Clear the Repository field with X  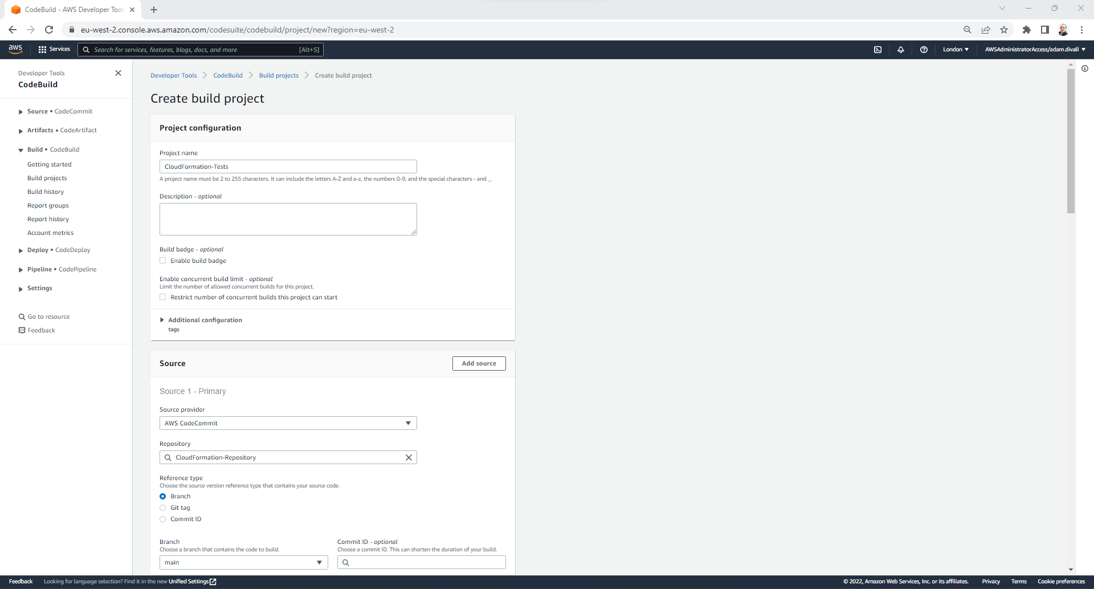(x=409, y=457)
